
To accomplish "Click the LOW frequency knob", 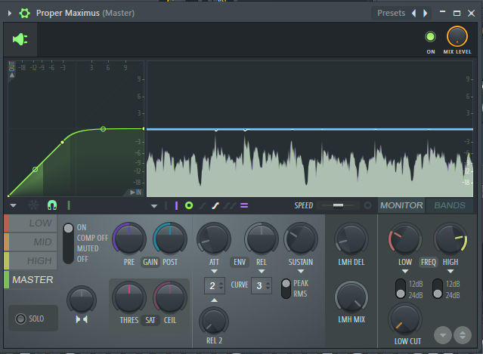I will point(404,239).
